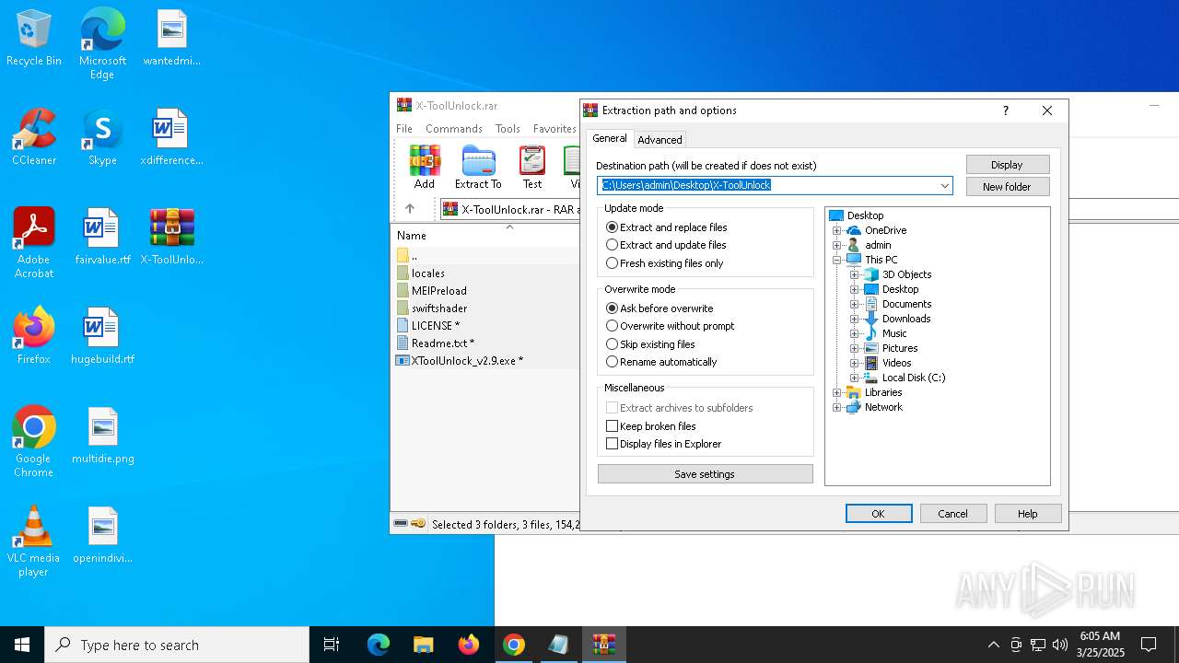Click the help question mark in dialog title

click(x=1005, y=110)
